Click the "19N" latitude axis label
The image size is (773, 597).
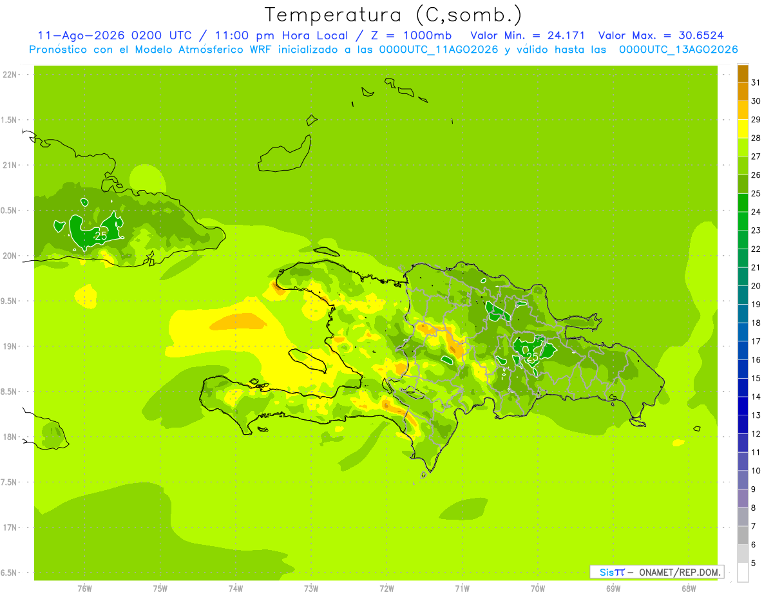[10, 346]
